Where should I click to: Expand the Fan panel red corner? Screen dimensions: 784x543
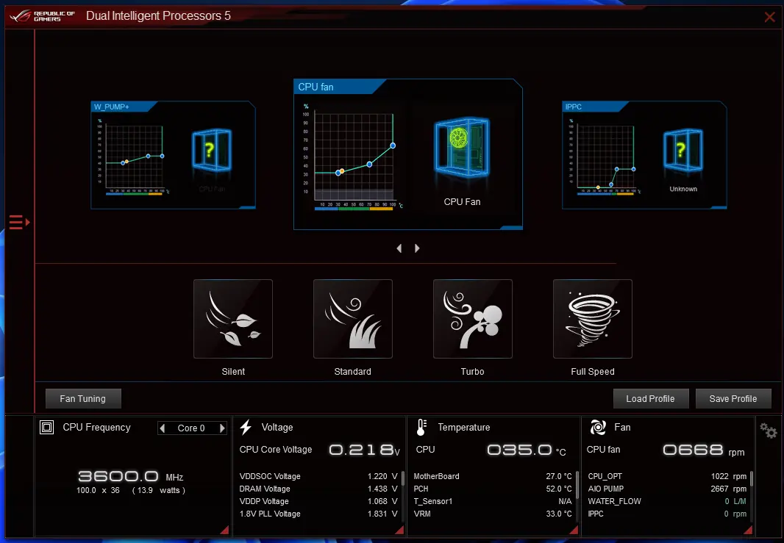pyautogui.click(x=748, y=530)
